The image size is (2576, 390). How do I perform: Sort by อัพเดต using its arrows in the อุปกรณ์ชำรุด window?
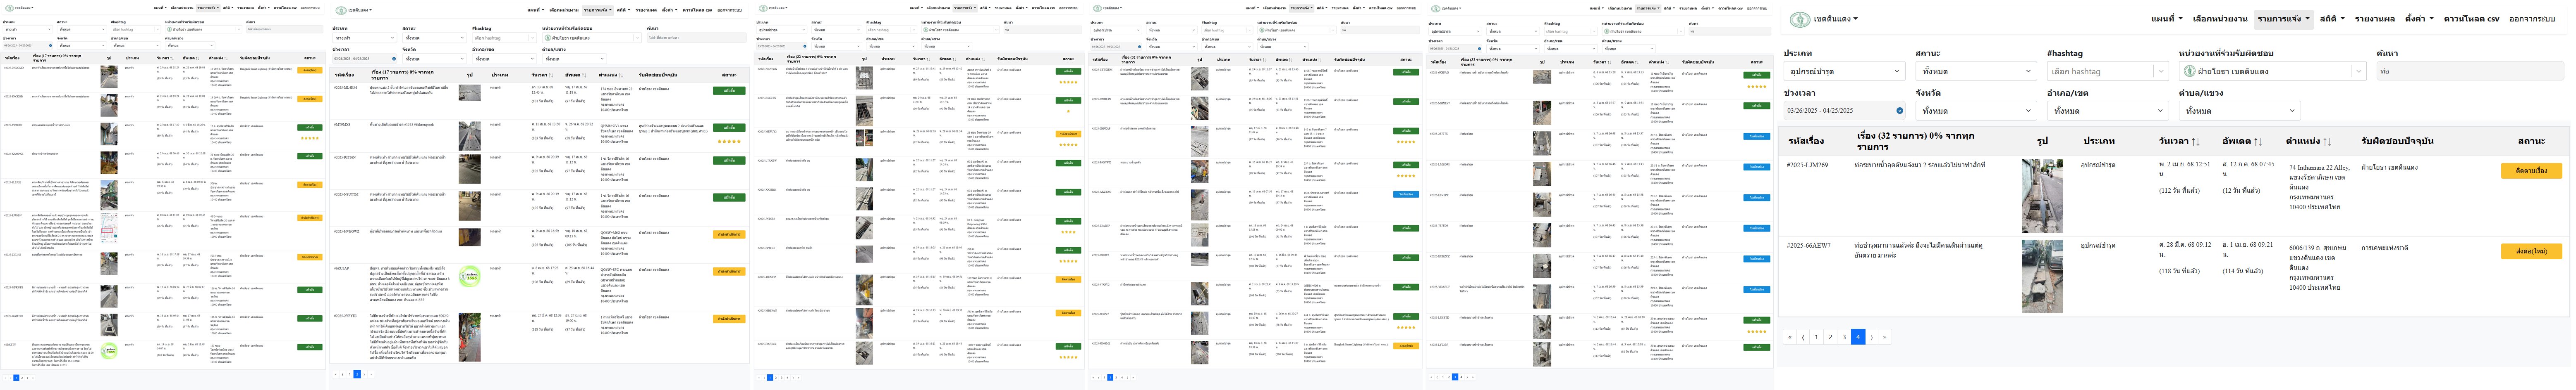coord(2257,142)
